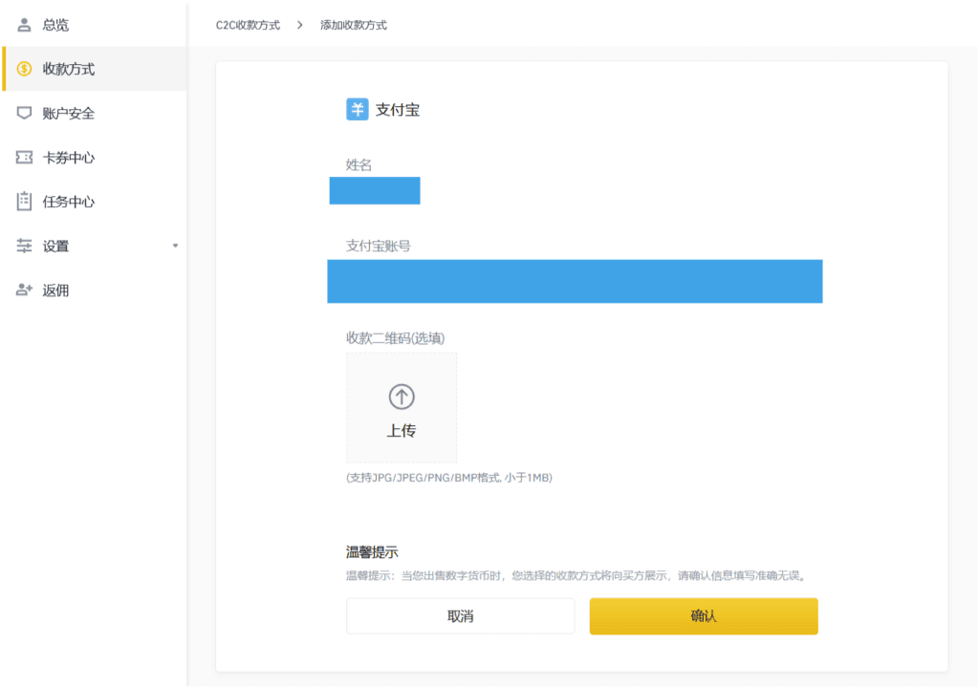Click the blue 支付宝 logo icon
Image resolution: width=979 pixels, height=687 pixels.
click(357, 109)
